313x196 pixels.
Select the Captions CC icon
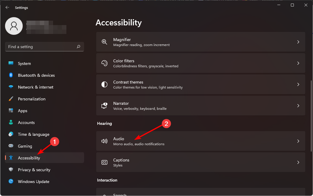pyautogui.click(x=104, y=162)
